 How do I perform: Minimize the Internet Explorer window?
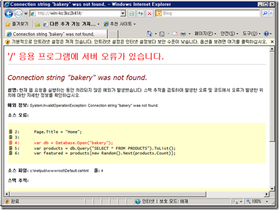click(x=260, y=5)
